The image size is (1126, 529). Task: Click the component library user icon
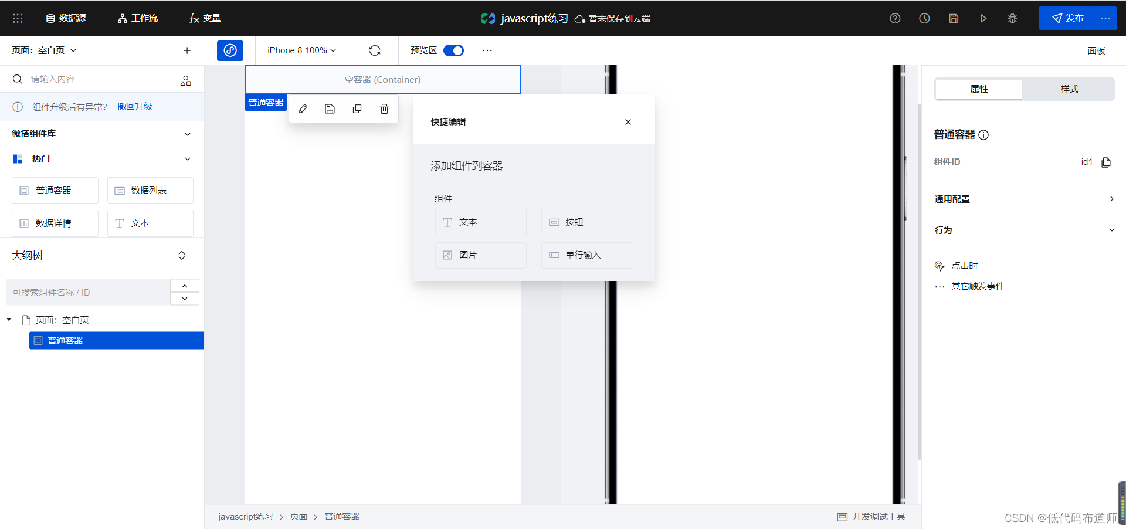[x=186, y=80]
